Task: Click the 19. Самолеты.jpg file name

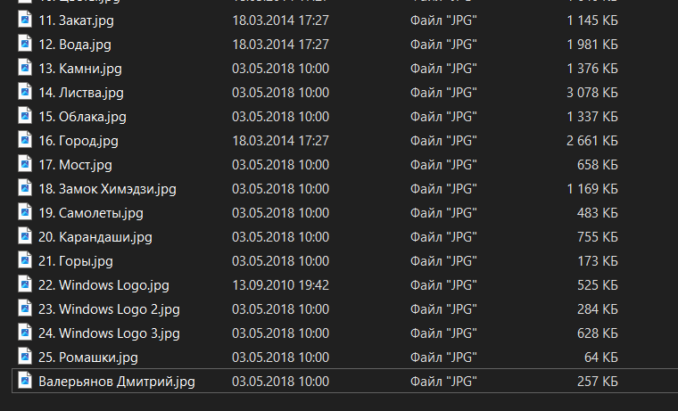Action: 91,212
